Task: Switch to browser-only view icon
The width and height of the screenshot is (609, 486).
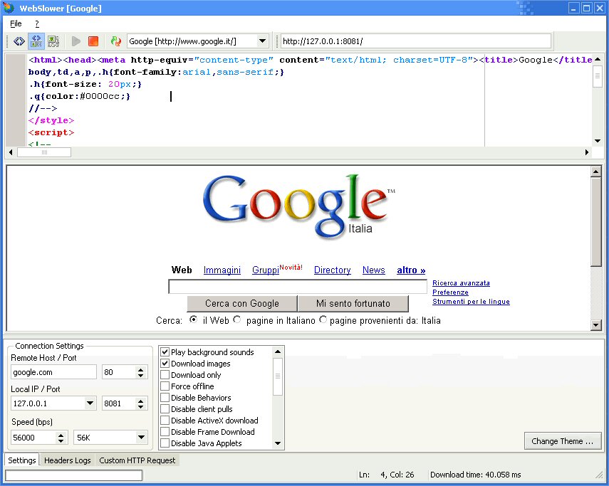Action: 53,41
